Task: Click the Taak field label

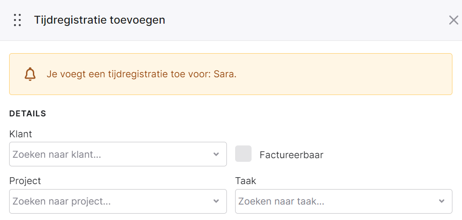Action: [x=246, y=181]
